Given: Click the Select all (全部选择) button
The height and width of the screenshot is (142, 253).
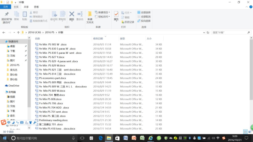Looking at the screenshot, I should click(x=144, y=12).
